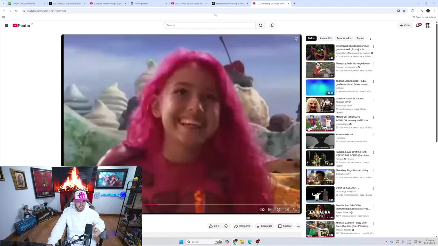The width and height of the screenshot is (438, 246).
Task: Open Michael Jackson They Don't Care title
Action: coord(352,224)
